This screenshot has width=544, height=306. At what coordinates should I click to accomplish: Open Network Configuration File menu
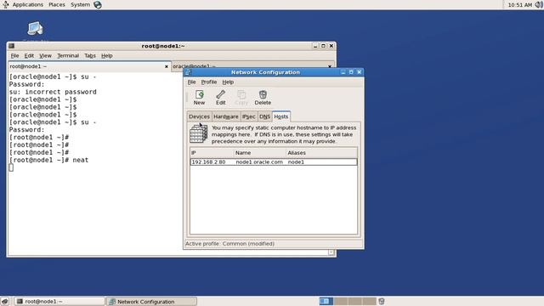(191, 82)
